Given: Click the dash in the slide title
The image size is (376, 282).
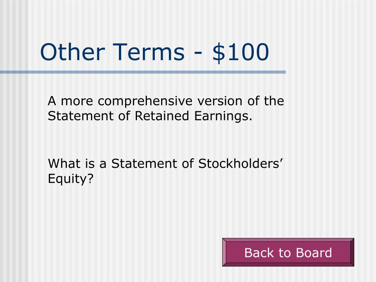Looking at the screenshot, I should coord(198,53).
